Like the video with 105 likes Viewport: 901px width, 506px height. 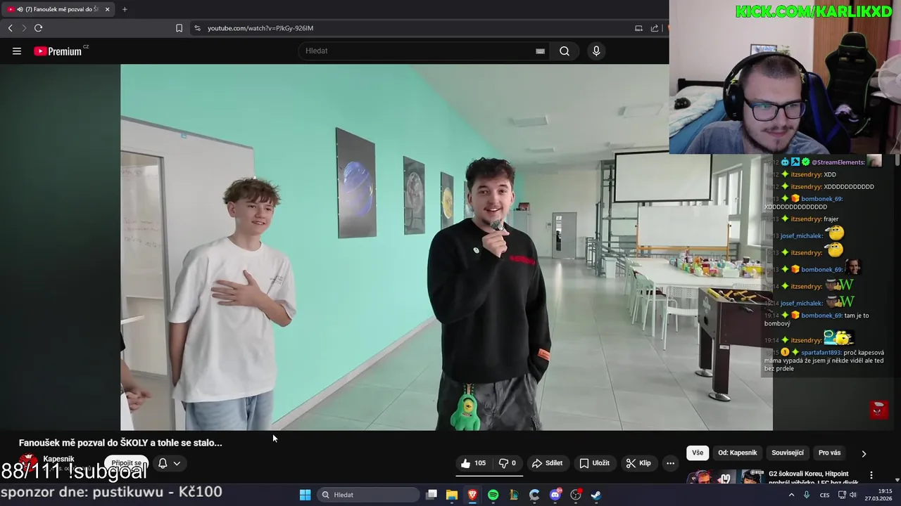474,463
